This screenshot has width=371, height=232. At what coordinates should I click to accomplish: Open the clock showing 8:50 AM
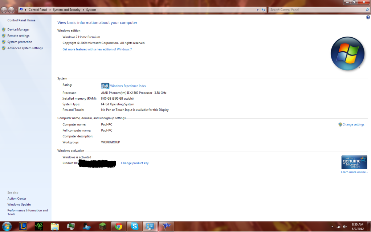pyautogui.click(x=358, y=227)
